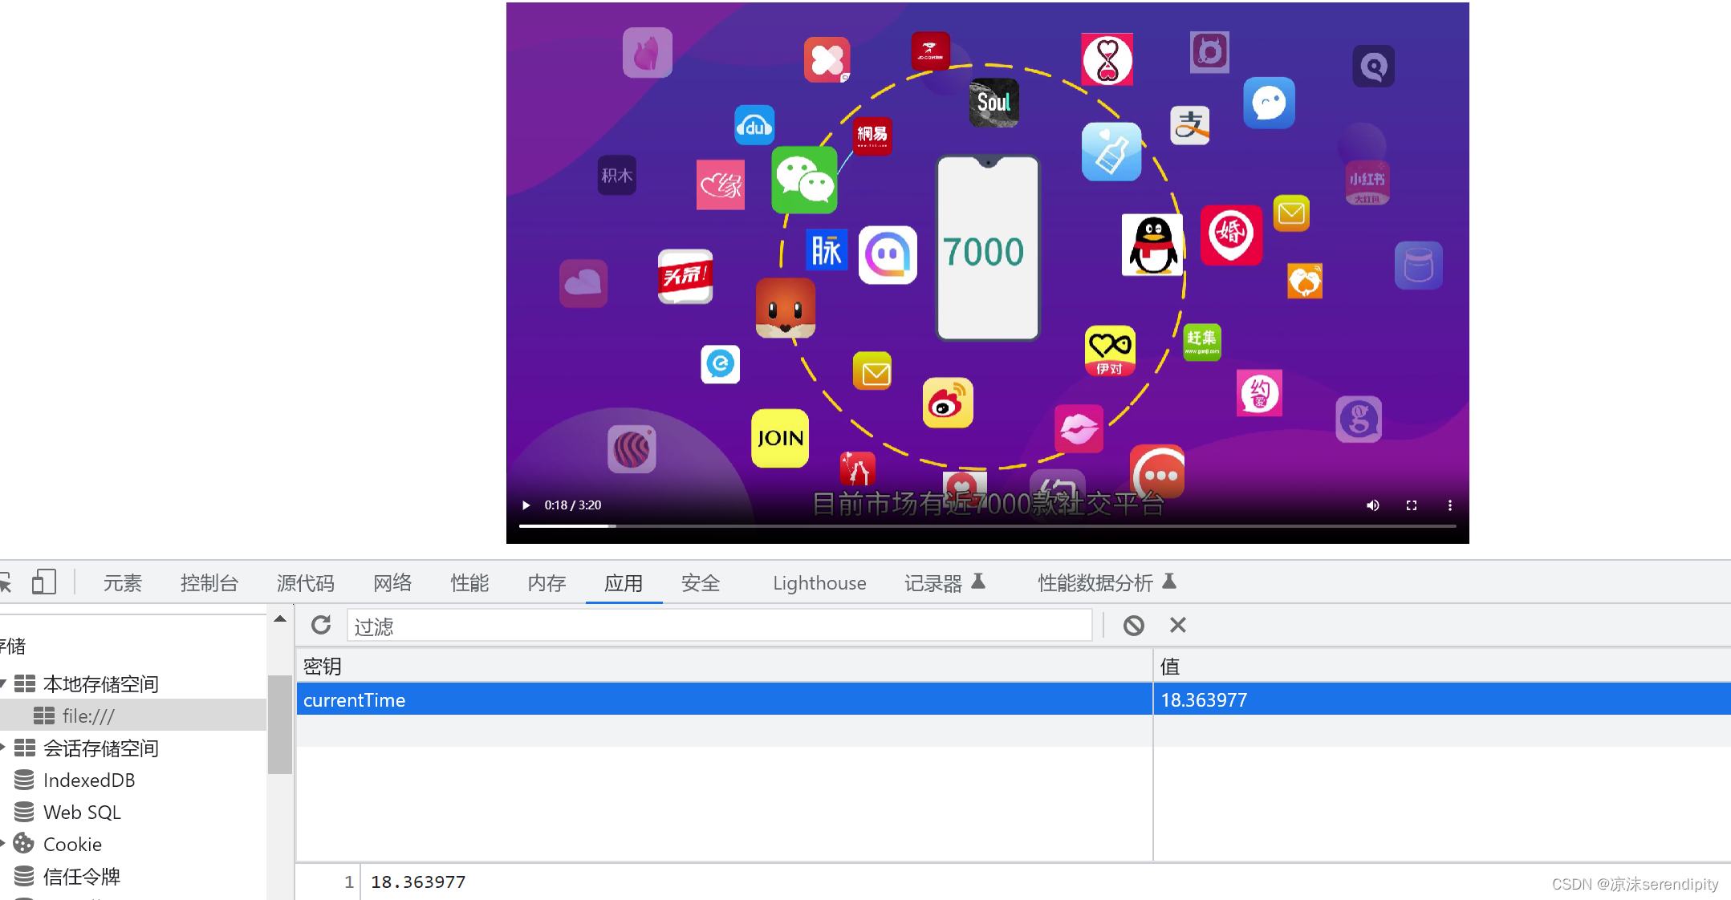Open video more options menu
This screenshot has width=1731, height=900.
tap(1449, 505)
